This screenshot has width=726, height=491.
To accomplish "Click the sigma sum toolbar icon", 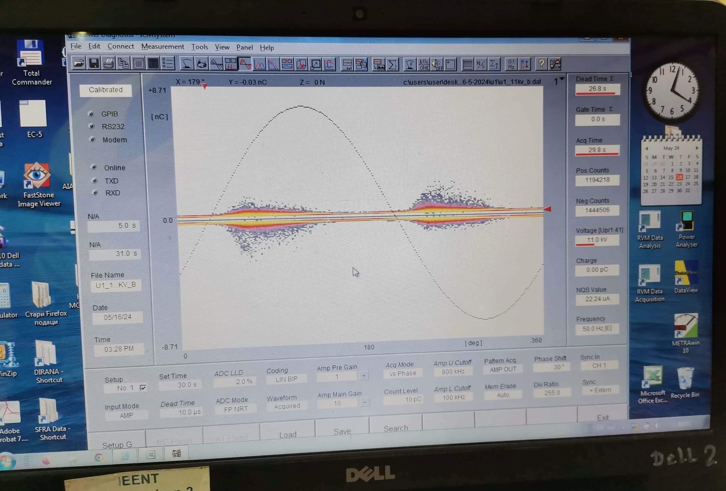I will tap(392, 65).
